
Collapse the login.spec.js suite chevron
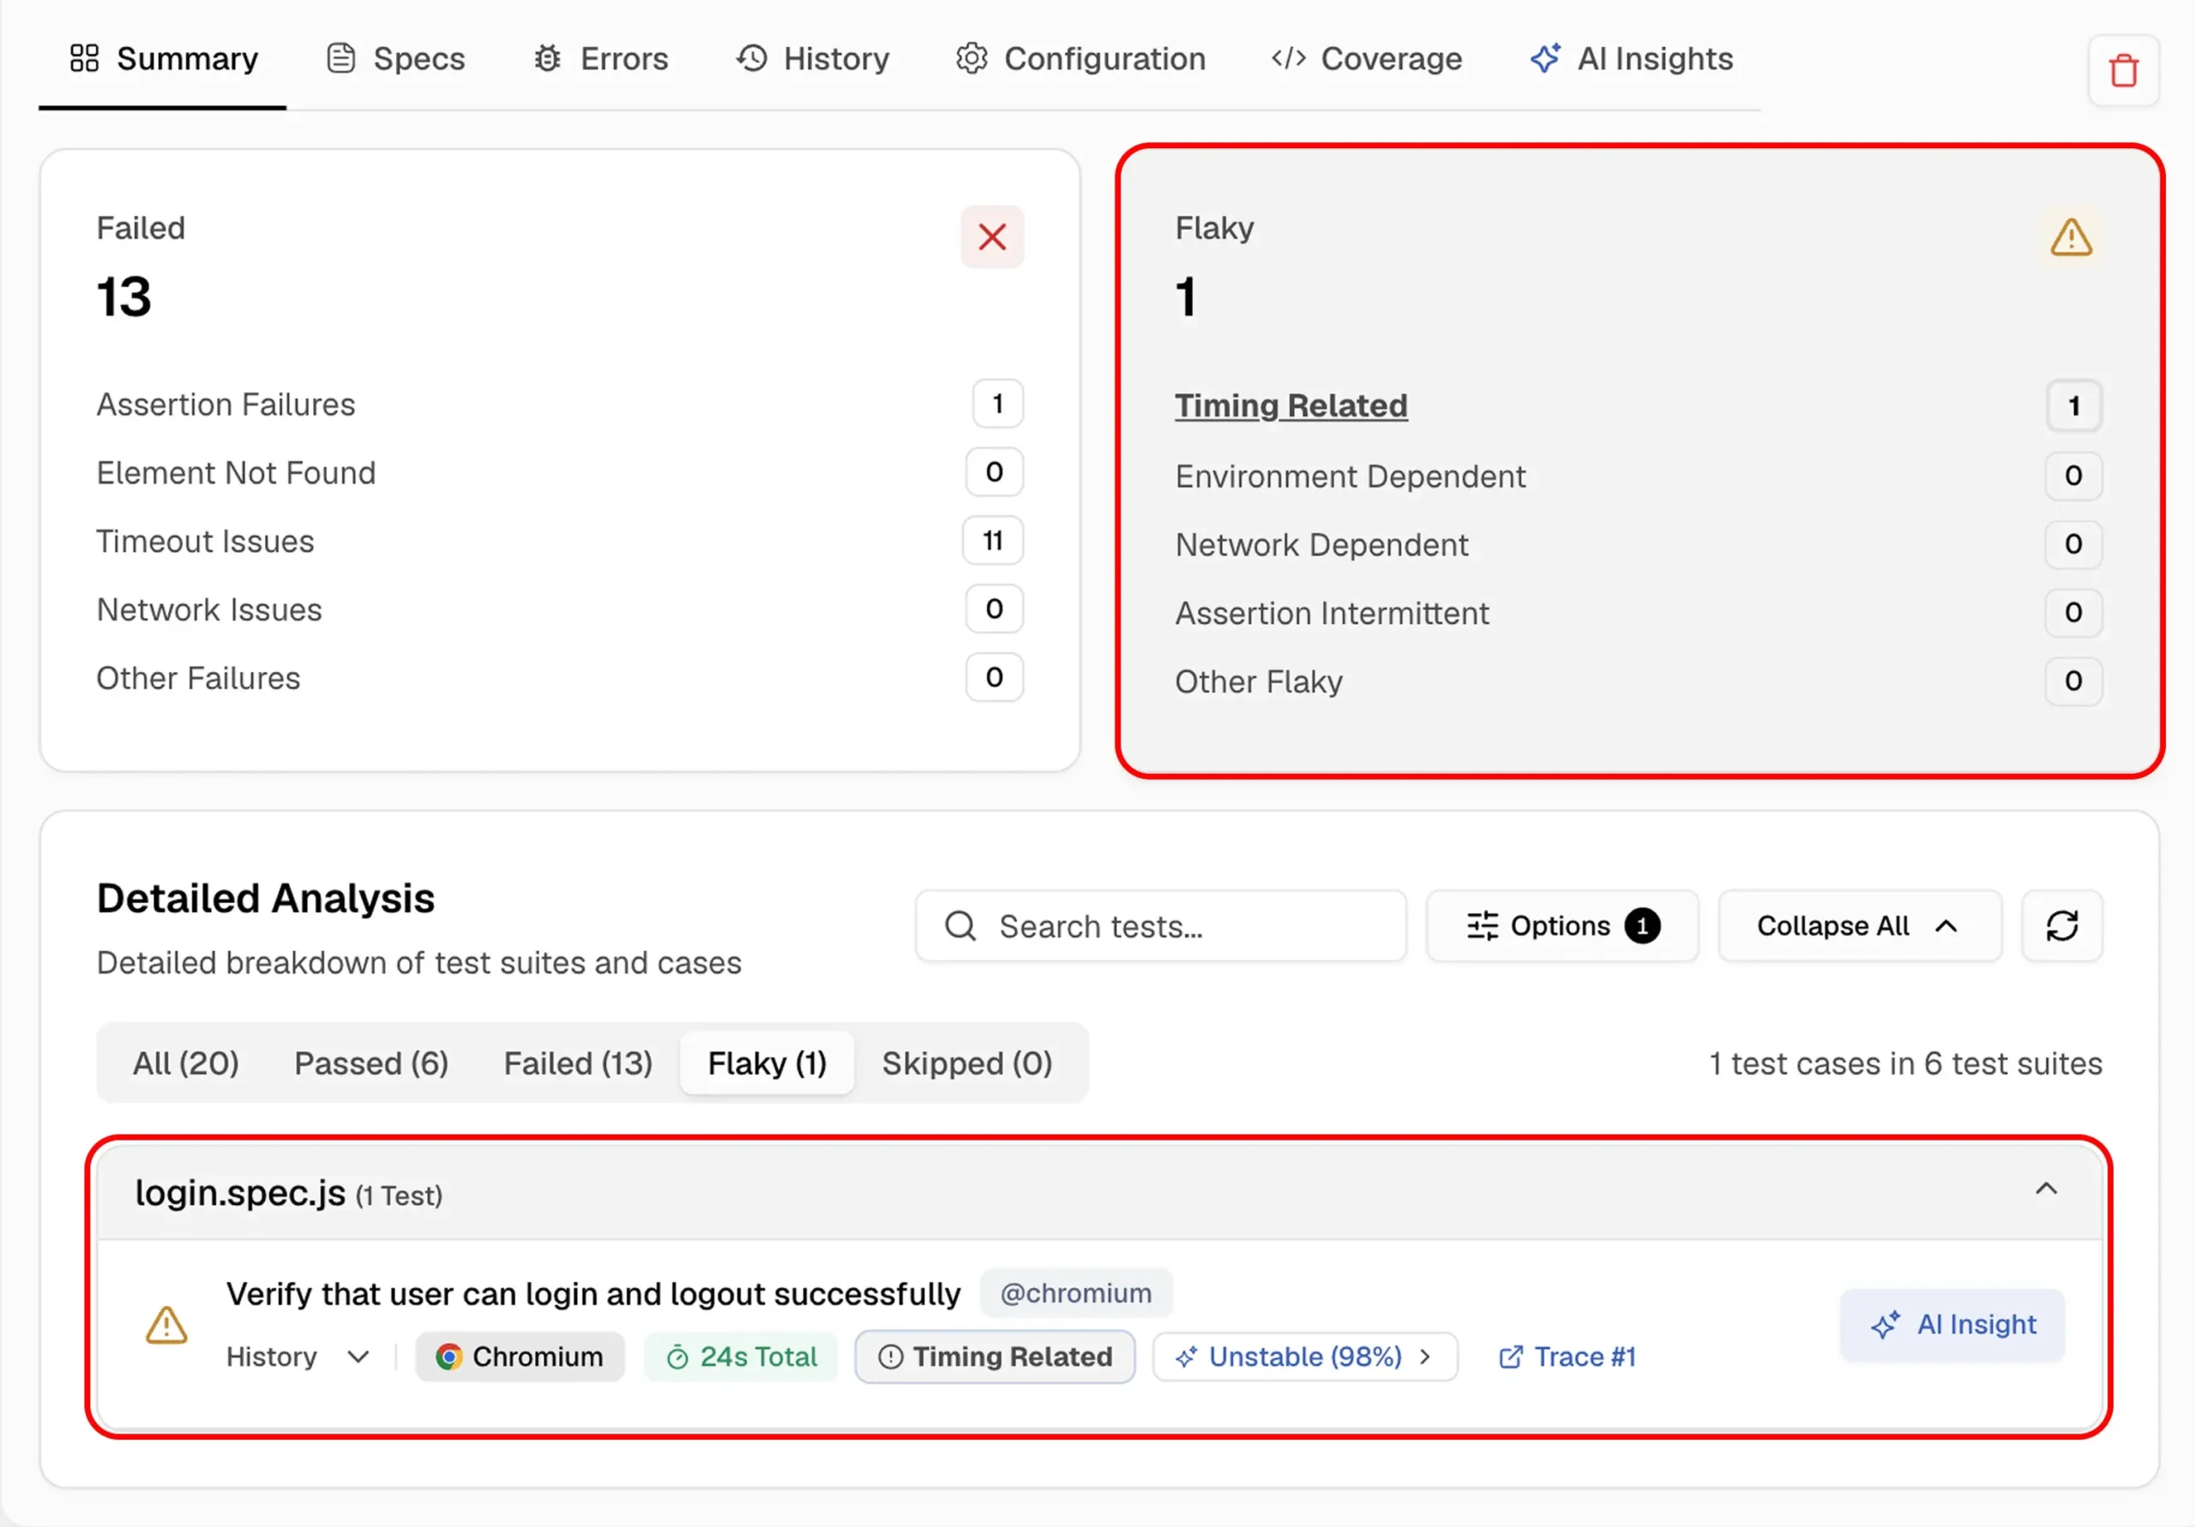[x=2045, y=1189]
